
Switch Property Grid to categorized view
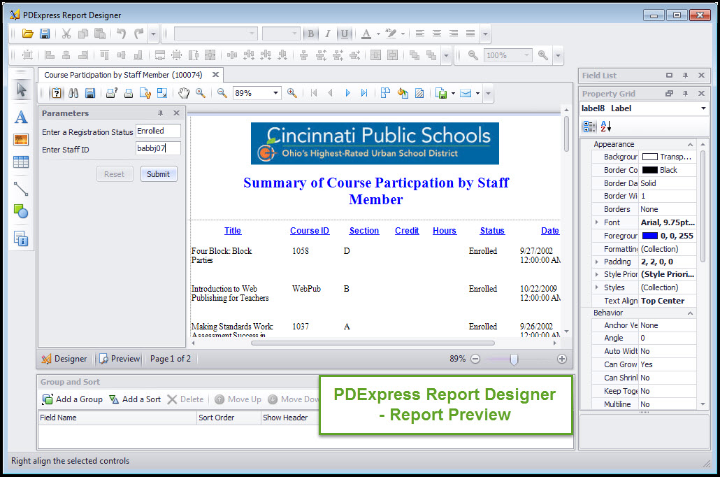589,127
